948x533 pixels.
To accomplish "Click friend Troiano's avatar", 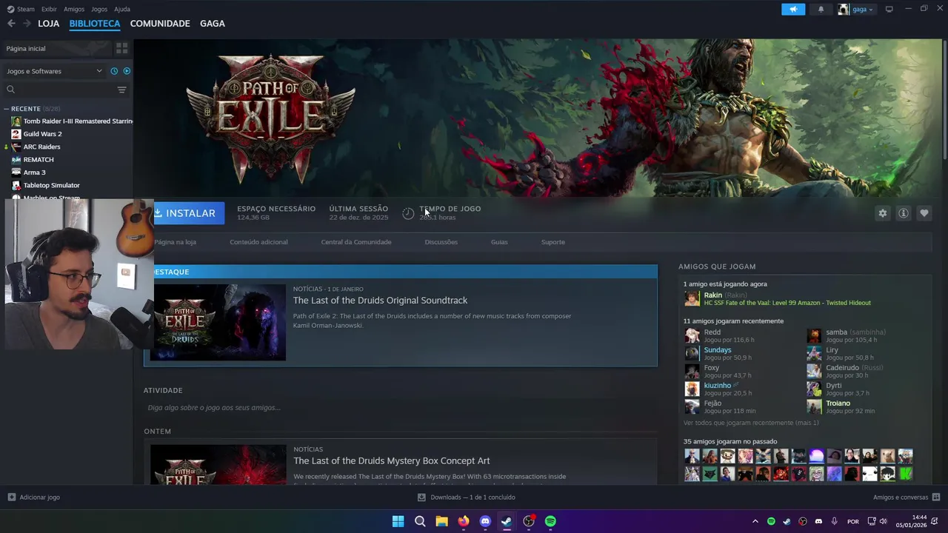I will pyautogui.click(x=814, y=406).
